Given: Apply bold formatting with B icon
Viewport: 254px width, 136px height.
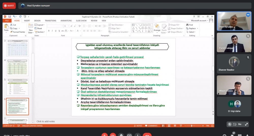Looking at the screenshot, I should [49, 31].
